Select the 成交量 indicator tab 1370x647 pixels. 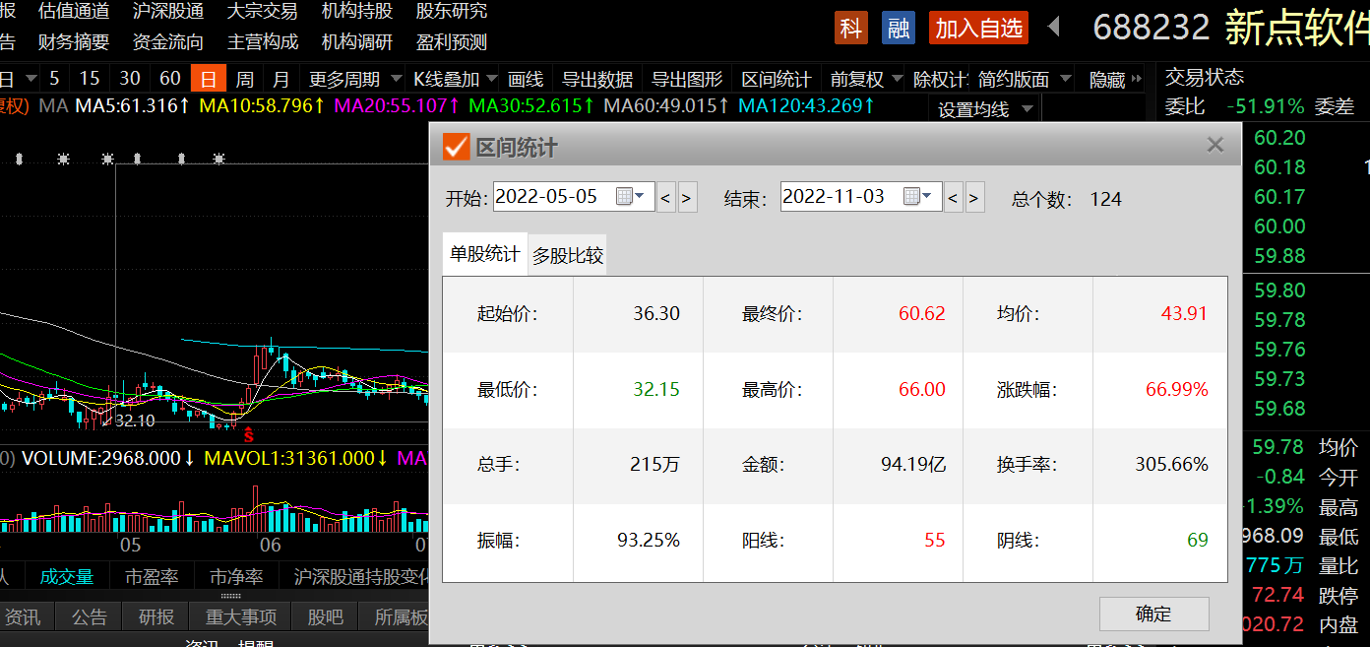pos(67,577)
